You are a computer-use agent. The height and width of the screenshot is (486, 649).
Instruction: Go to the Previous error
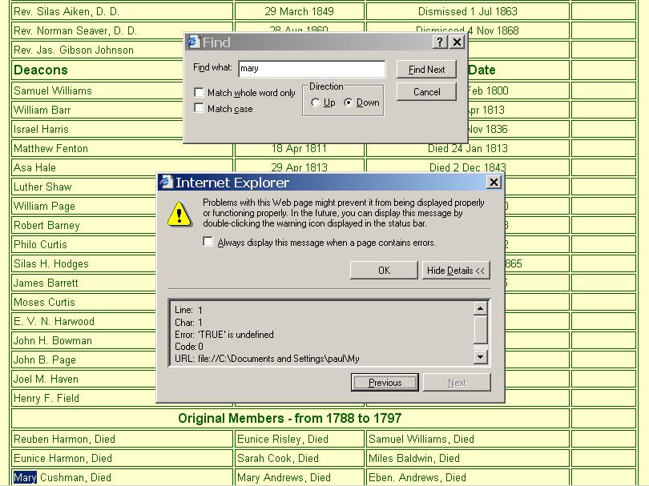(x=385, y=383)
